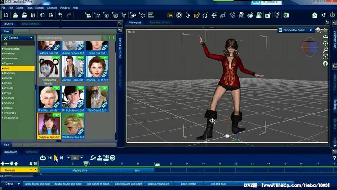Add the 'lean forward and point' aniBlock
The image size is (337, 190).
[x=129, y=184]
